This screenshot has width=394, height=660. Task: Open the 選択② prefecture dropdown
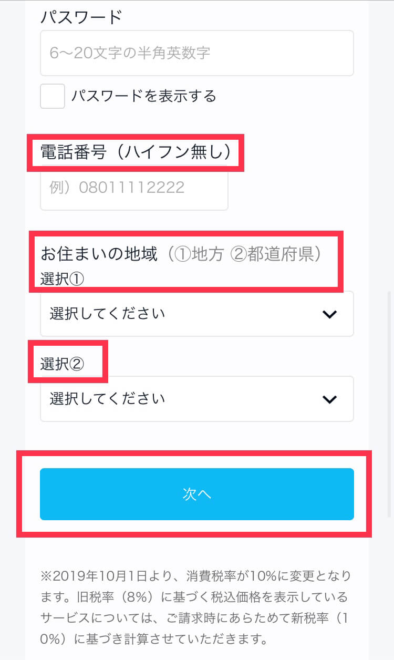click(x=197, y=399)
